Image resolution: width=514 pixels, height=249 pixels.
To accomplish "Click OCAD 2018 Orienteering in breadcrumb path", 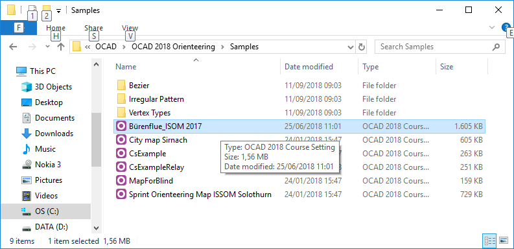I will point(173,47).
